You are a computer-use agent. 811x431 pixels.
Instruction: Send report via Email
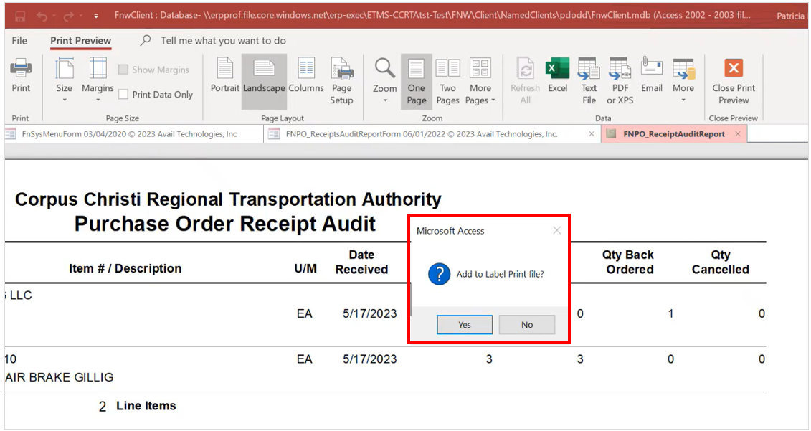point(651,75)
